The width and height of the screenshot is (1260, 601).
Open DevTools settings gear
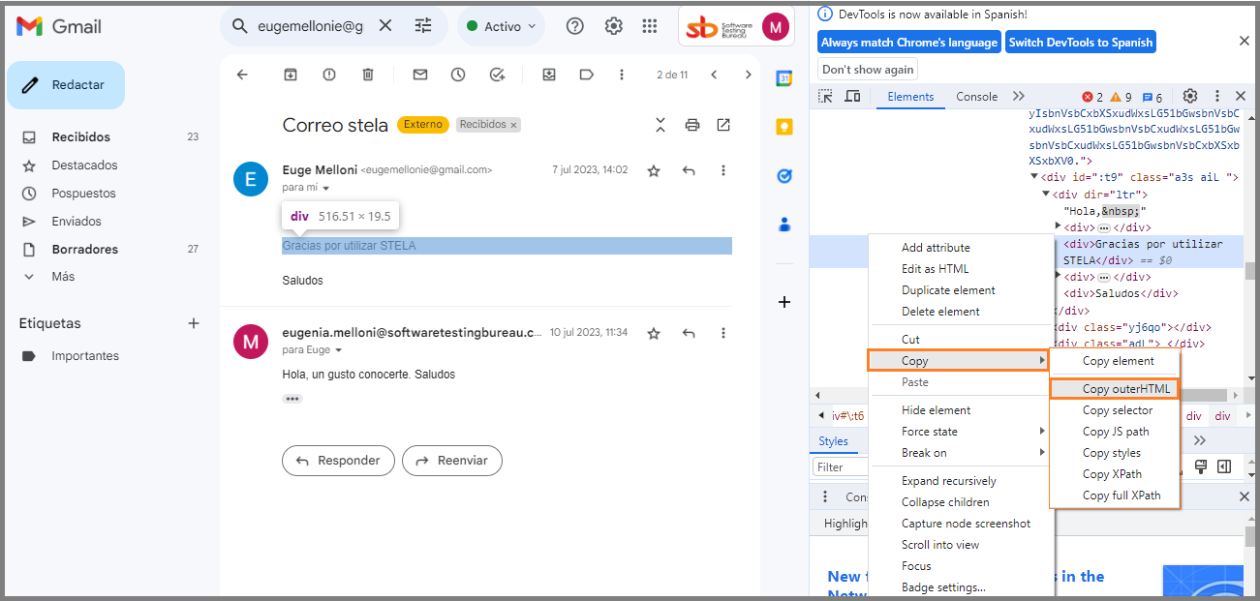click(1190, 97)
